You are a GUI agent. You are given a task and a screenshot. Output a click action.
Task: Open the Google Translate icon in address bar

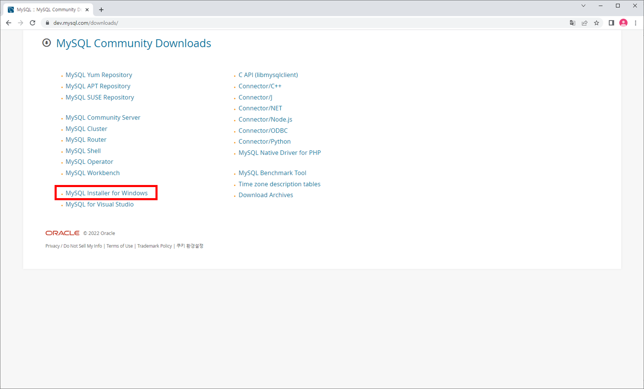click(572, 23)
